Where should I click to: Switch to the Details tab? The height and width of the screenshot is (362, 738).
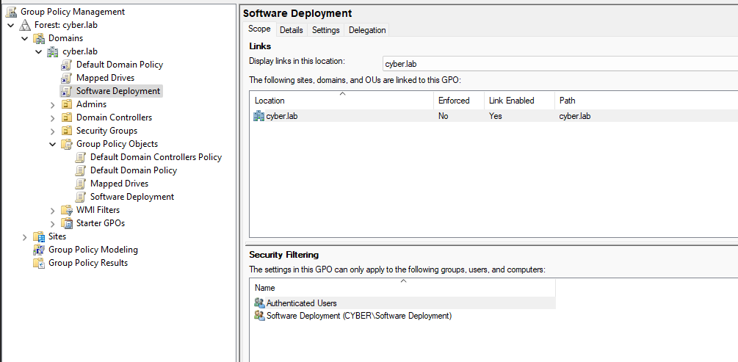pyautogui.click(x=291, y=30)
